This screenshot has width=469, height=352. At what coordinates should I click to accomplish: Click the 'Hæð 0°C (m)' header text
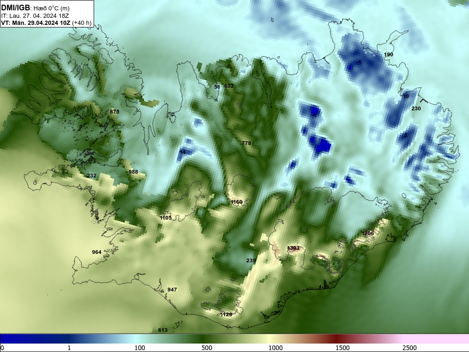[52, 8]
